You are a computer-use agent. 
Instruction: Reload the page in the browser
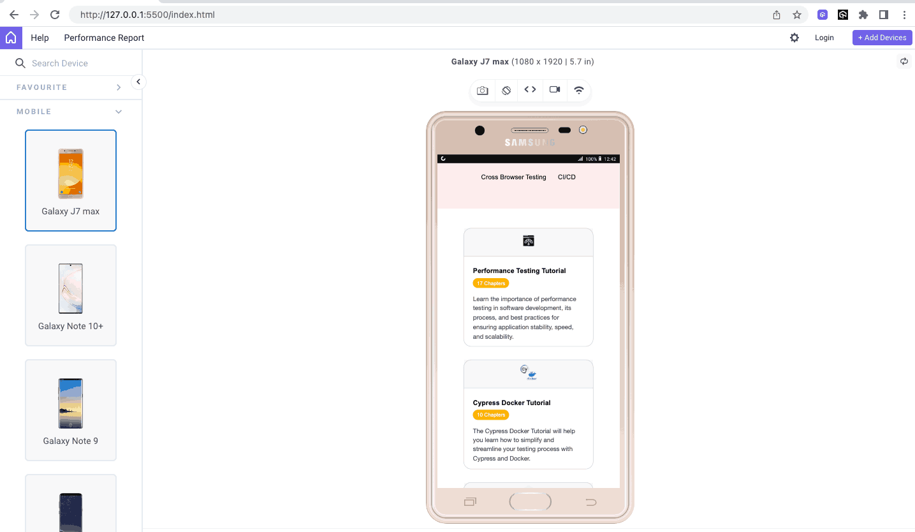(54, 14)
